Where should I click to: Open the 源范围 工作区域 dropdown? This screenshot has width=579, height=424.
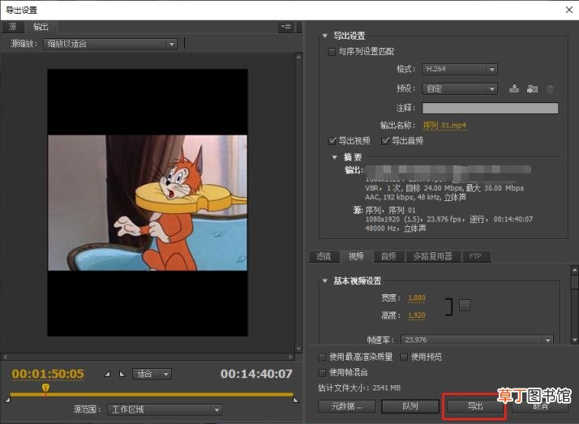(x=165, y=409)
